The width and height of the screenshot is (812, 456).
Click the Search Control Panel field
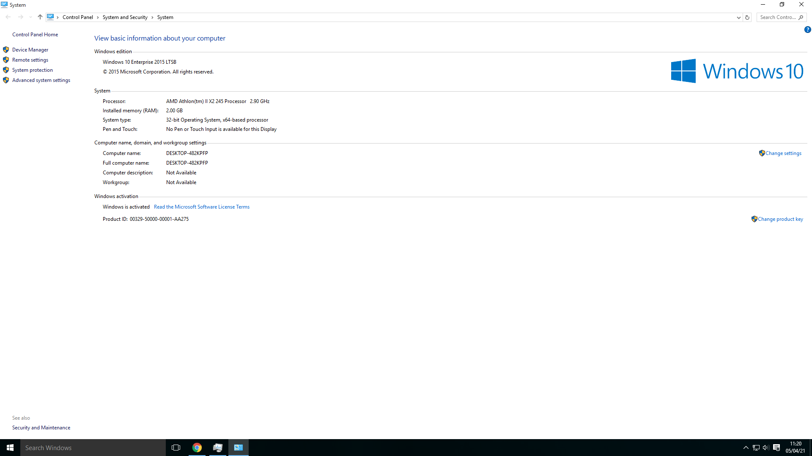pos(777,17)
